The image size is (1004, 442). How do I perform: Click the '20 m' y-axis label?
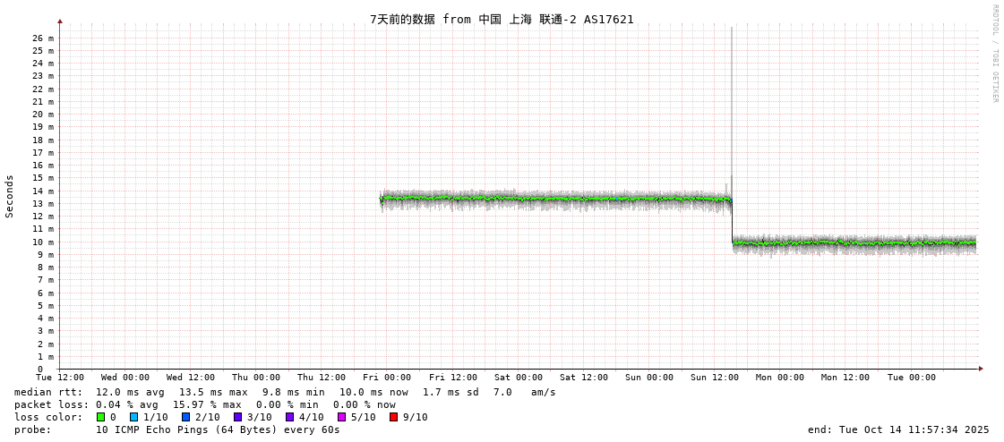(43, 115)
